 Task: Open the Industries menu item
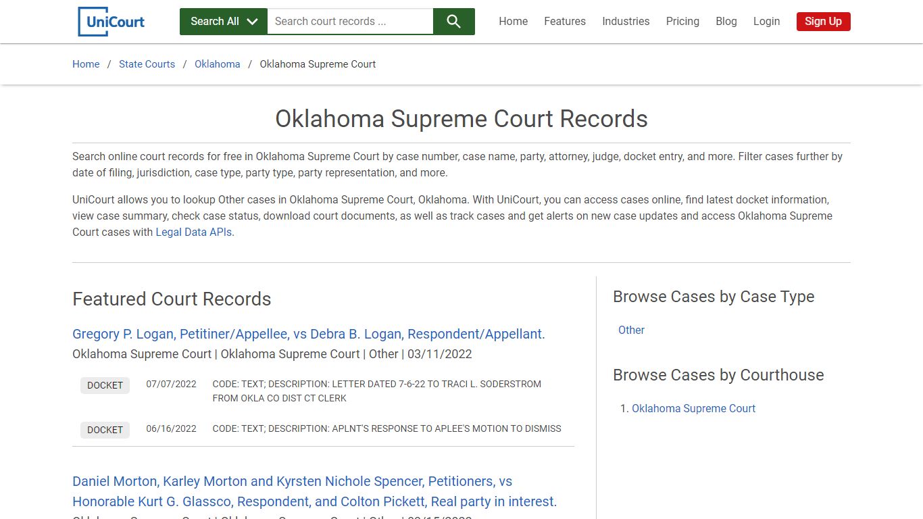coord(626,22)
